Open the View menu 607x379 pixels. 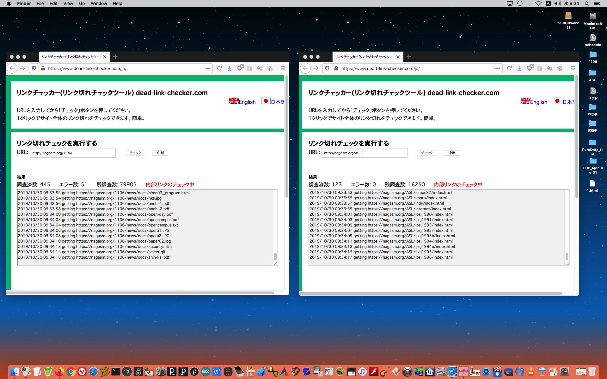[x=68, y=3]
